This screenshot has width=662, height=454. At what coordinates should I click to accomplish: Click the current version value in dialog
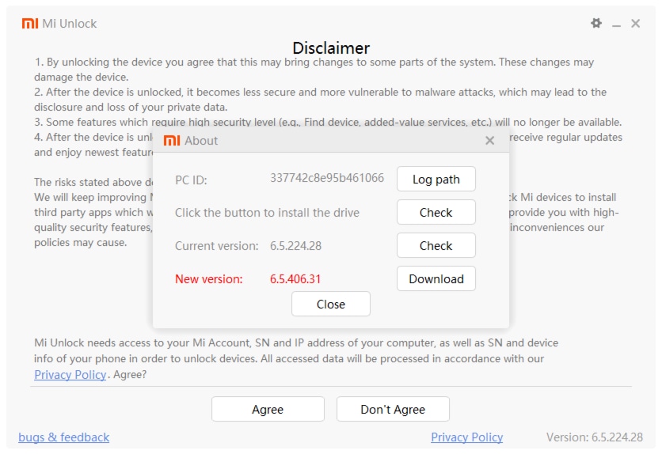[295, 246]
